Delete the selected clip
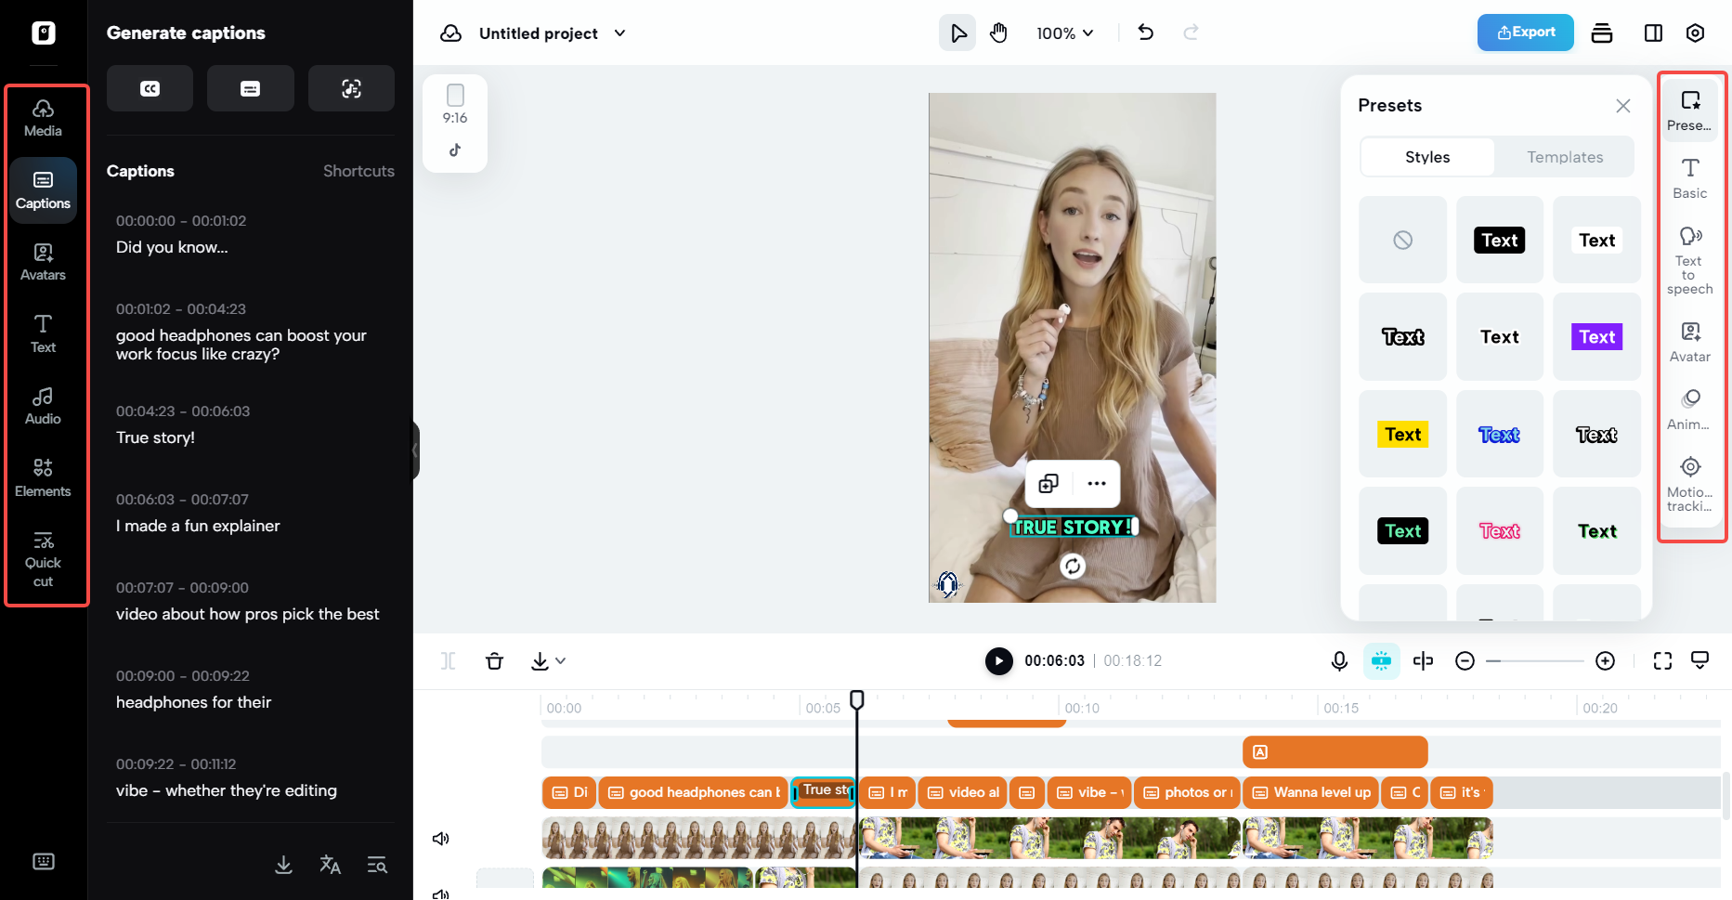 (495, 660)
